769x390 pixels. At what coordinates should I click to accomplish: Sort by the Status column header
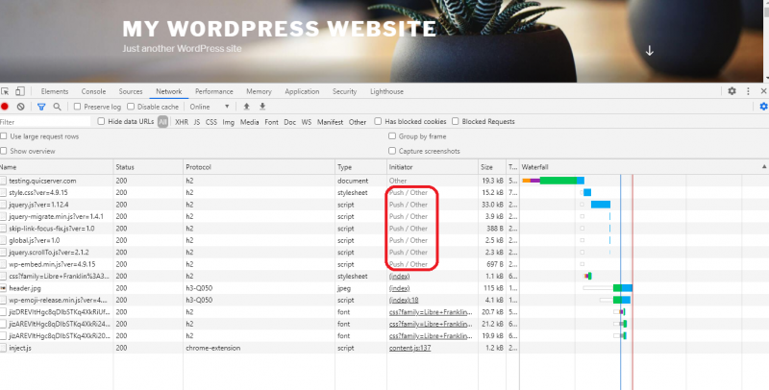[148, 167]
